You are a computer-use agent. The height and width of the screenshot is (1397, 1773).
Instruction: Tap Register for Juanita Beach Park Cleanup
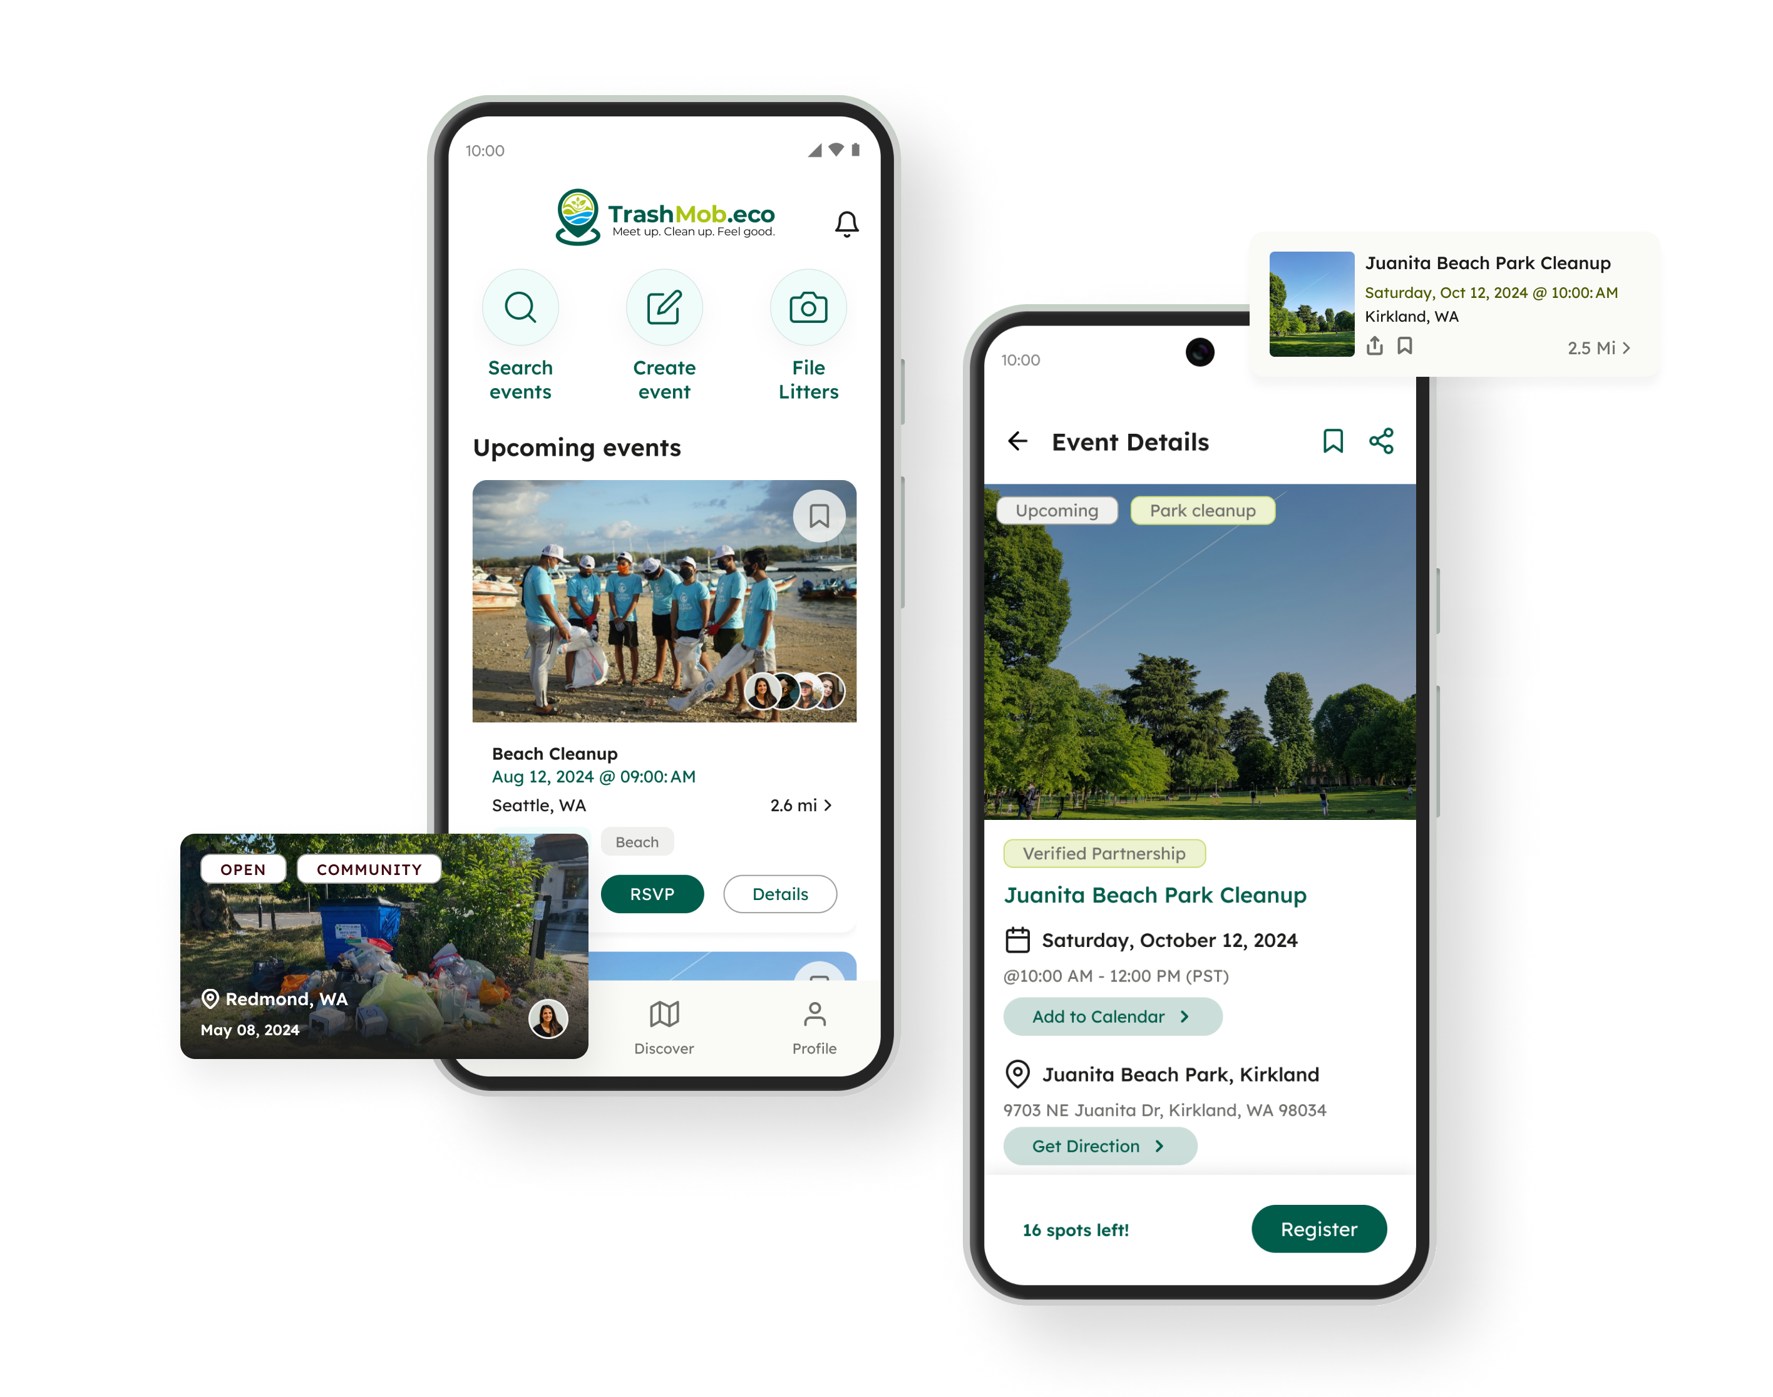click(1312, 1229)
